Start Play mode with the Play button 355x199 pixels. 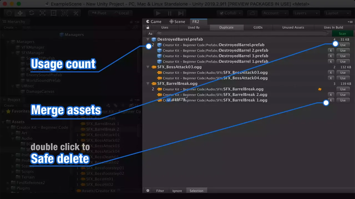coord(158,13)
